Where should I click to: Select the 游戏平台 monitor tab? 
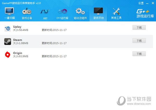[x=98, y=14]
